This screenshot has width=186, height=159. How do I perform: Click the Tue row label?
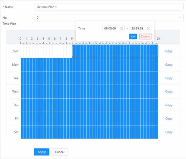(x=16, y=78)
